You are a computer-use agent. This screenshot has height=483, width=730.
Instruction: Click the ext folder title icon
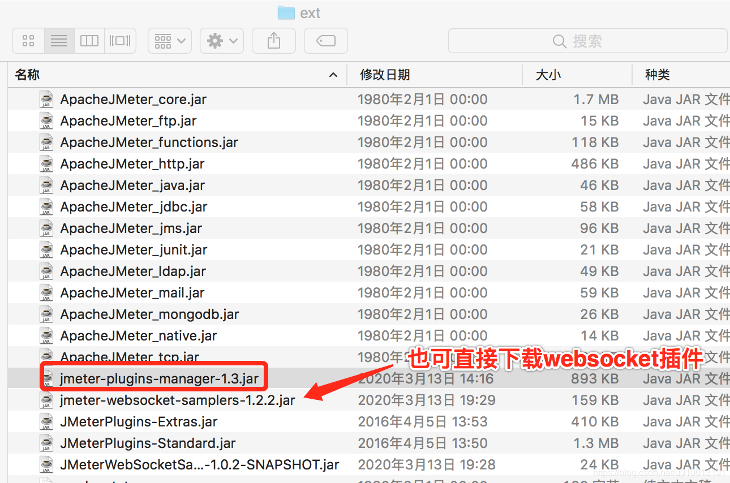tap(286, 12)
